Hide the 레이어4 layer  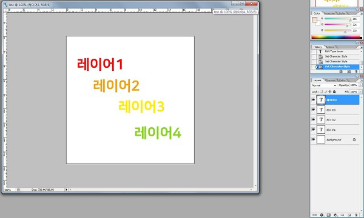pyautogui.click(x=313, y=100)
